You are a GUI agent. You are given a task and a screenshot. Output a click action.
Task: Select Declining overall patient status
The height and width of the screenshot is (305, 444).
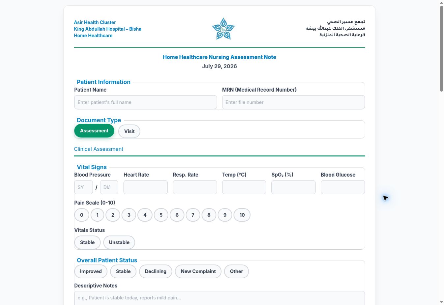[155, 271]
